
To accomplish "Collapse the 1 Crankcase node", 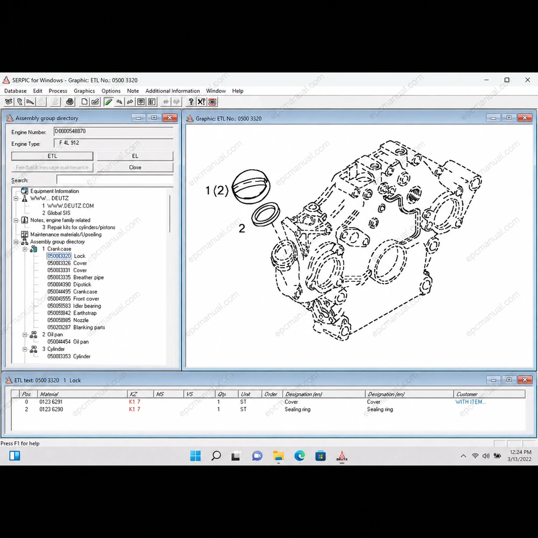I will [25, 249].
